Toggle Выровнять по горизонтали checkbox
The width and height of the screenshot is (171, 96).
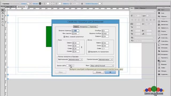click(89, 52)
